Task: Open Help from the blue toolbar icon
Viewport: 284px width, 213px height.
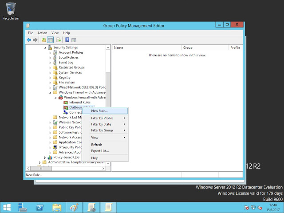Action: [67, 40]
